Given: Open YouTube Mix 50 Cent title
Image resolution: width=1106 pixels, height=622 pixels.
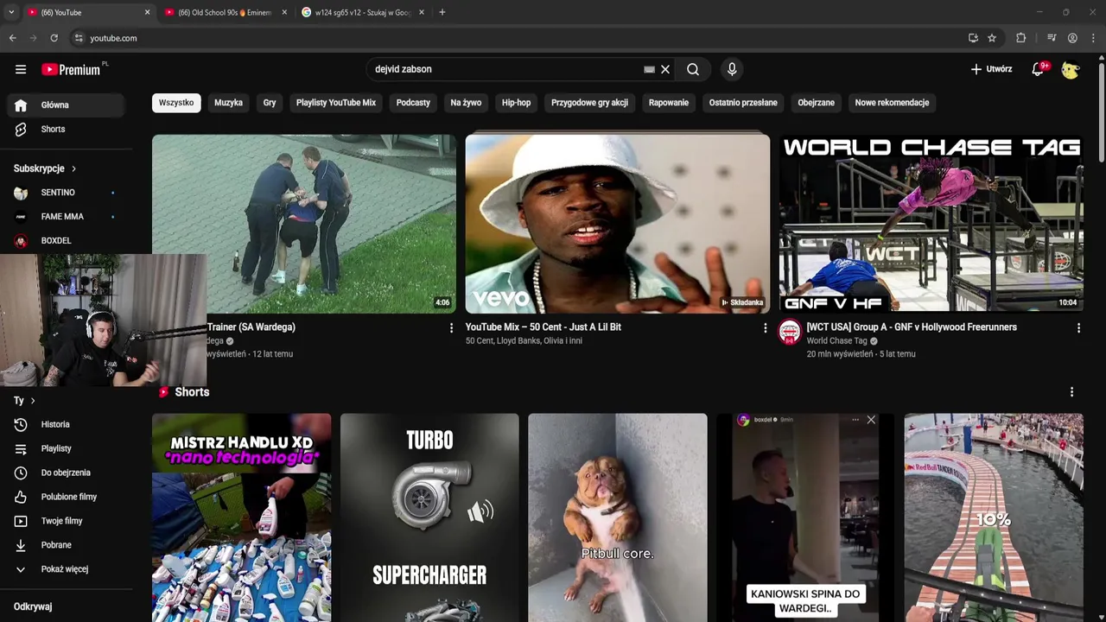Looking at the screenshot, I should pos(543,327).
